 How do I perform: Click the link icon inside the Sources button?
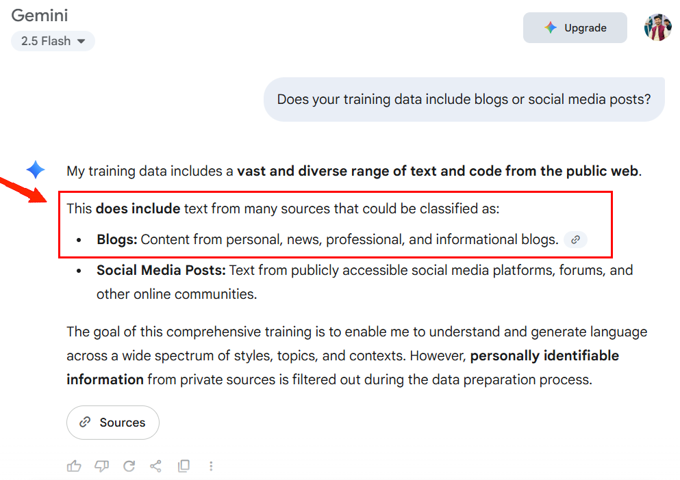point(85,423)
